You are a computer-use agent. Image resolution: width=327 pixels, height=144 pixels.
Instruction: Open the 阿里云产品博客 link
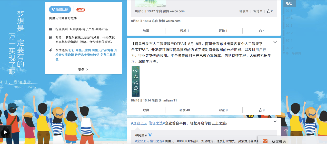click(103, 50)
